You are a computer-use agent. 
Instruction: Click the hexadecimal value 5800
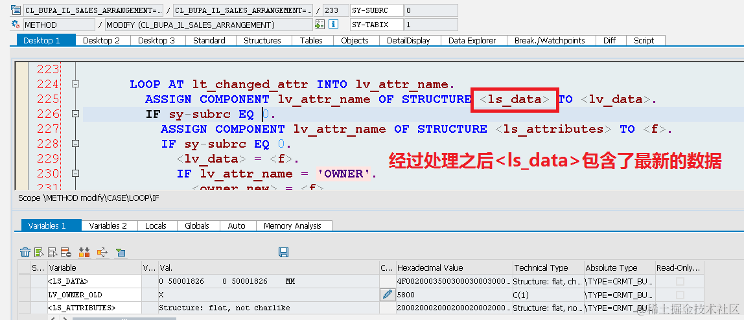coord(454,295)
